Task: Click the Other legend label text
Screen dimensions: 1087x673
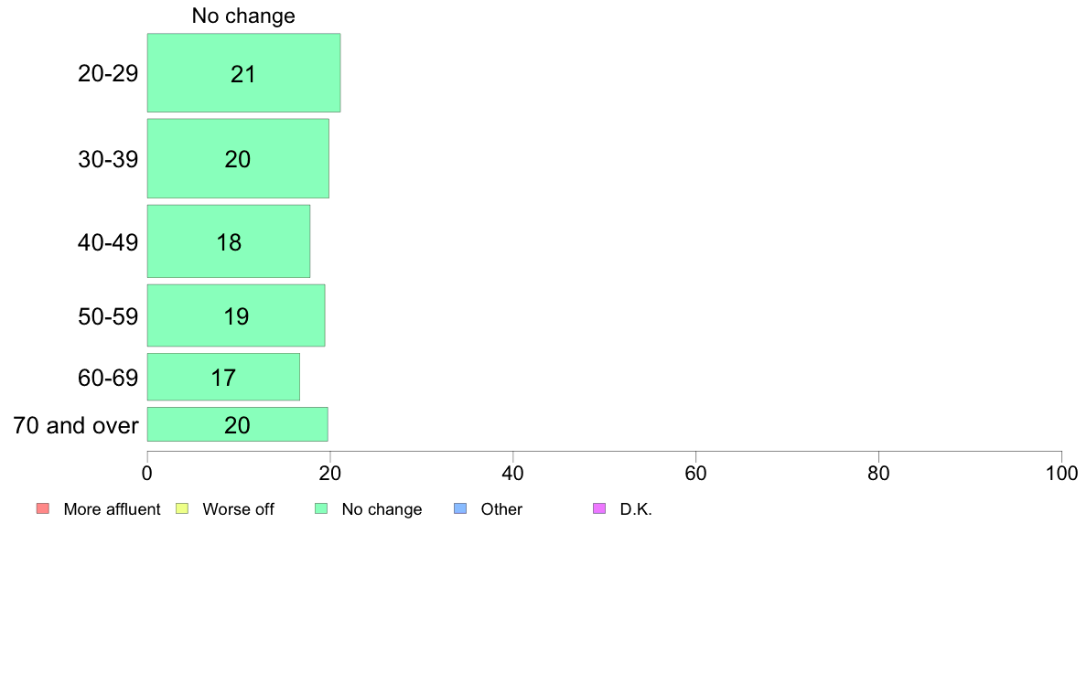Action: pos(501,509)
